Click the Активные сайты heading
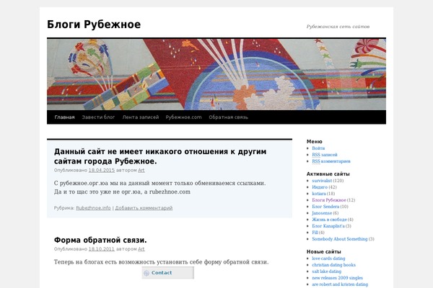Image resolution: width=433 pixels, height=288 pixels. point(328,174)
